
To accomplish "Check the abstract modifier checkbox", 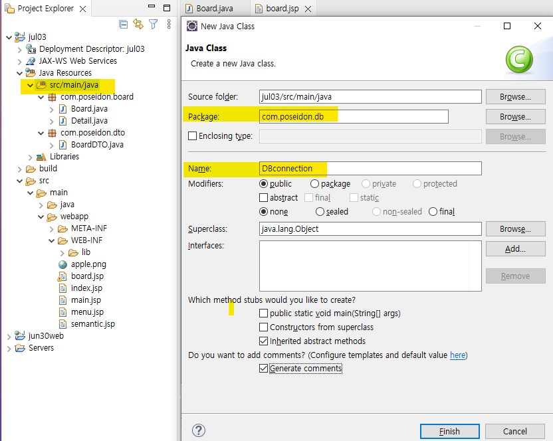I will 263,197.
